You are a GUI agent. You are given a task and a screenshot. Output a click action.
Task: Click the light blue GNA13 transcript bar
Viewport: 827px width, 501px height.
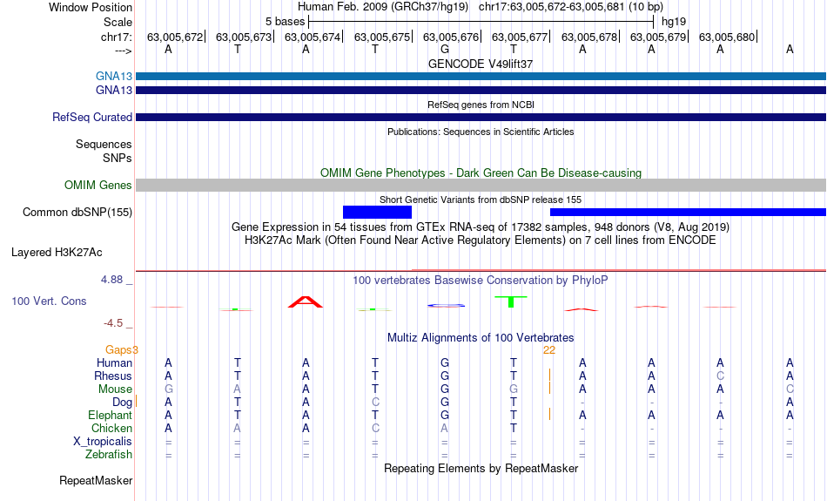tap(481, 77)
